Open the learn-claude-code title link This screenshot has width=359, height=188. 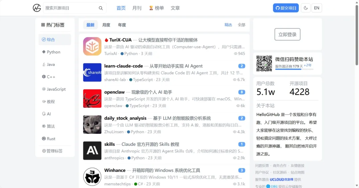pyautogui.click(x=124, y=66)
